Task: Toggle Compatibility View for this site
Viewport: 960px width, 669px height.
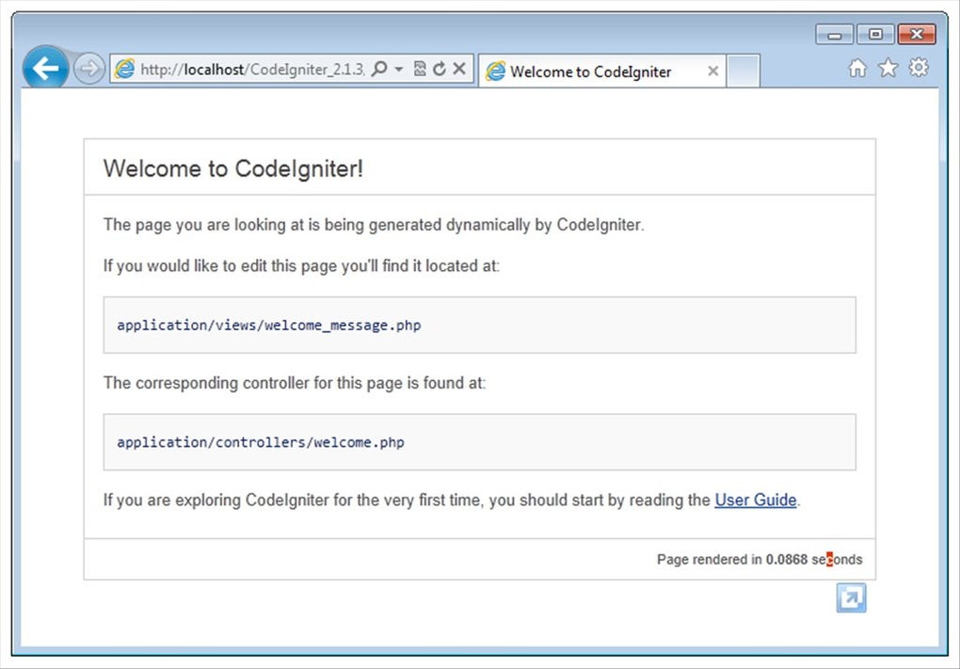Action: [420, 68]
